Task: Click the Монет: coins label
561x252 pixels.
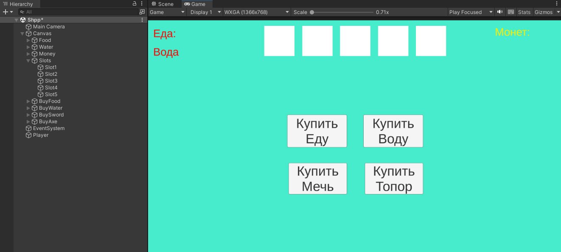Action: tap(512, 32)
